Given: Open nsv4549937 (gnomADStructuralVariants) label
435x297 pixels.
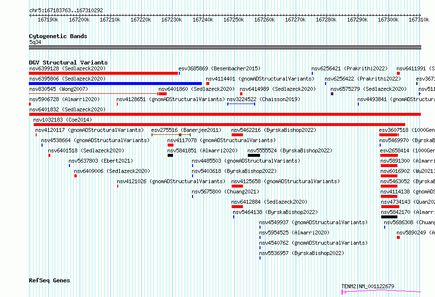Looking at the screenshot, I should point(313,222).
